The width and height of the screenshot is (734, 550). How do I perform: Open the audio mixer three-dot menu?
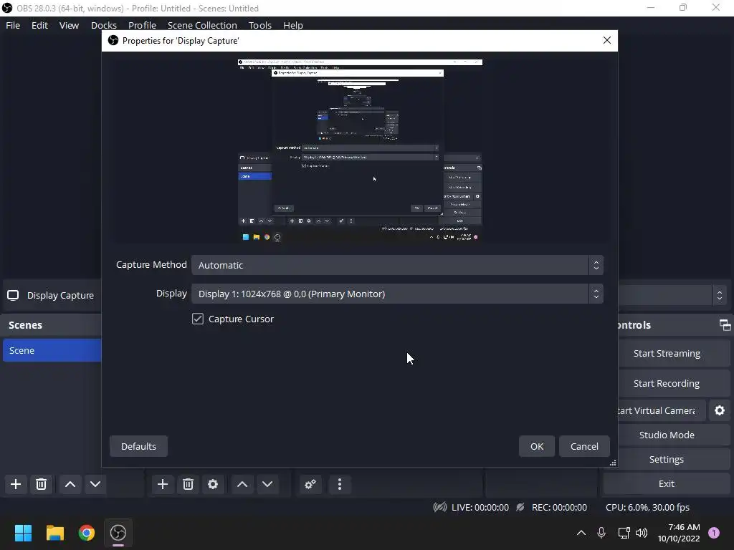[340, 484]
